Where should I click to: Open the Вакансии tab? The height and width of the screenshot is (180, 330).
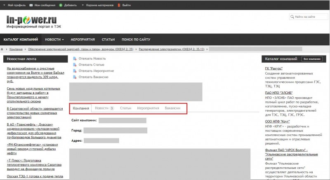[172, 108]
